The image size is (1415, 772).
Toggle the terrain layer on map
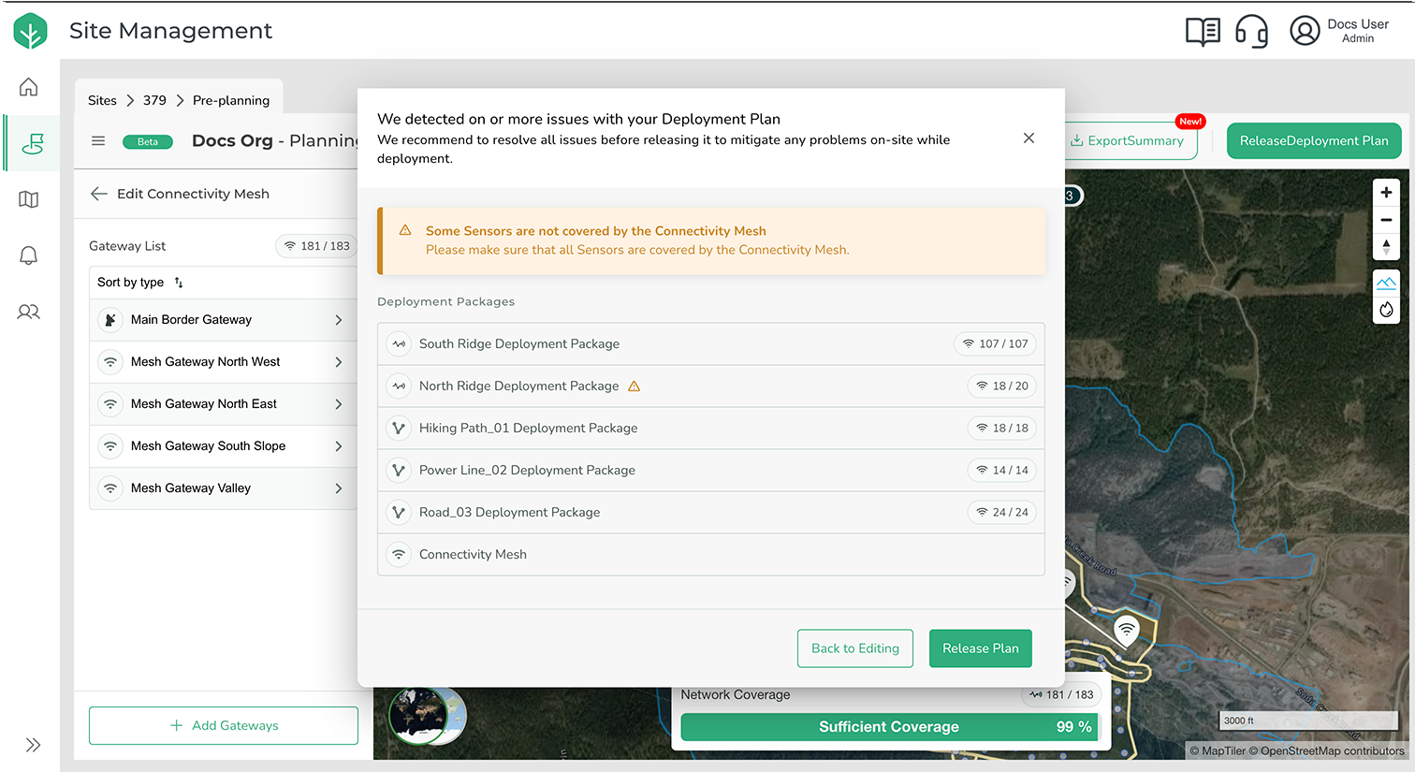tap(1386, 283)
